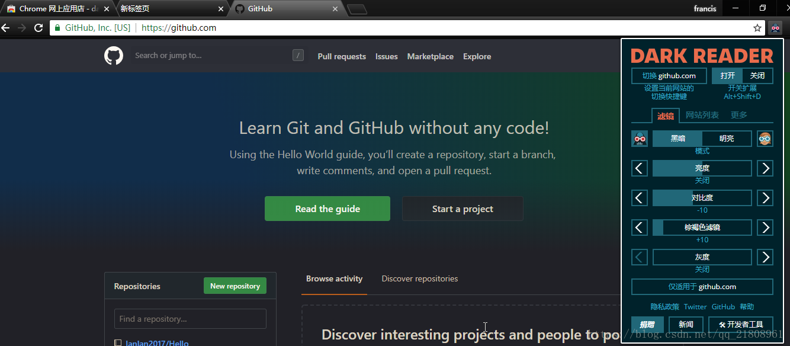Viewport: 790px width, 346px height.
Task: Open a new browser tab
Action: tap(357, 9)
